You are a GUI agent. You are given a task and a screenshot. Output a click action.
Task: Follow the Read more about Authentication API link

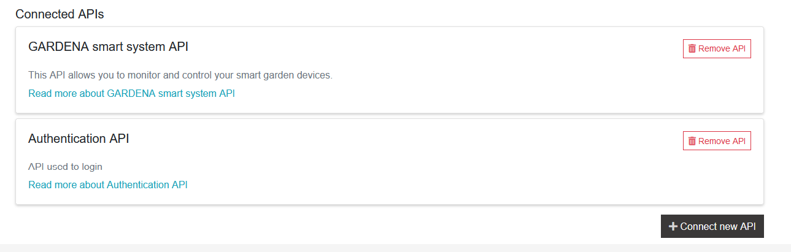tap(108, 185)
